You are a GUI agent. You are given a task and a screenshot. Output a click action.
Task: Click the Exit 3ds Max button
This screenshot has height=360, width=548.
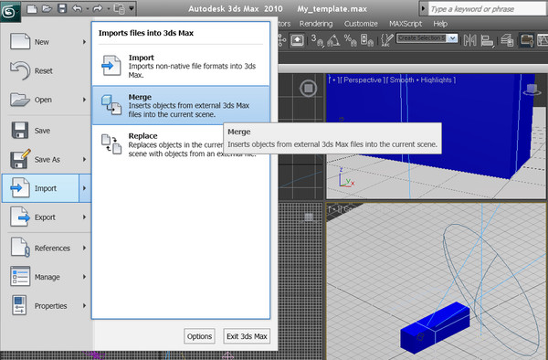[x=247, y=336]
